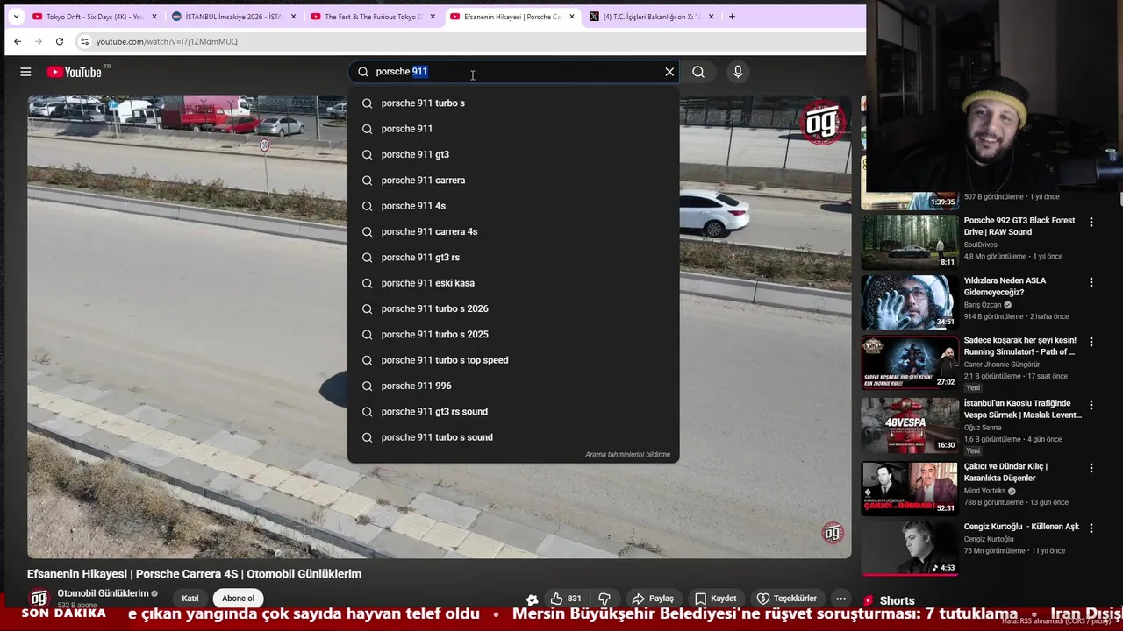Close the Efsanenin Hikayesi tab
Screen dimensions: 1123x631
click(572, 17)
